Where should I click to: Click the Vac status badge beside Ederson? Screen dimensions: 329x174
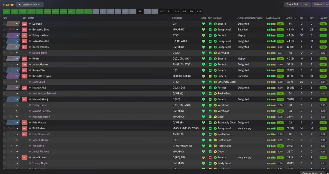tap(24, 24)
